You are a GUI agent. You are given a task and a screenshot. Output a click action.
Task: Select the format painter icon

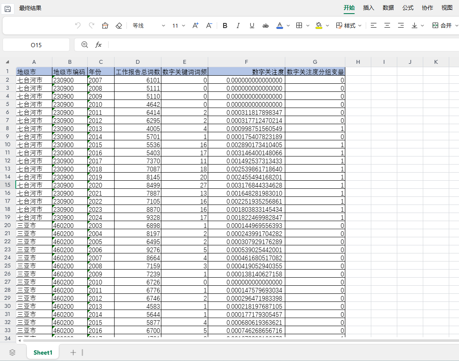pyautogui.click(x=105, y=26)
